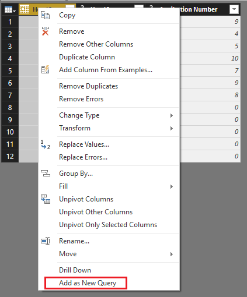The image size is (247, 297).
Task: Select row number 7 header
Action: [10, 95]
